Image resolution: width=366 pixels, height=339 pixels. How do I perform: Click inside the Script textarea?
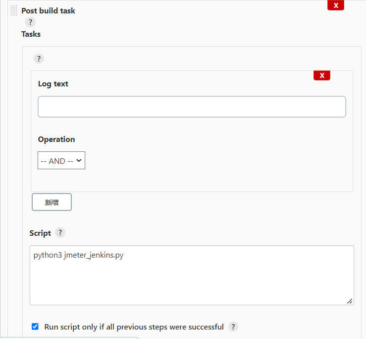(x=192, y=278)
